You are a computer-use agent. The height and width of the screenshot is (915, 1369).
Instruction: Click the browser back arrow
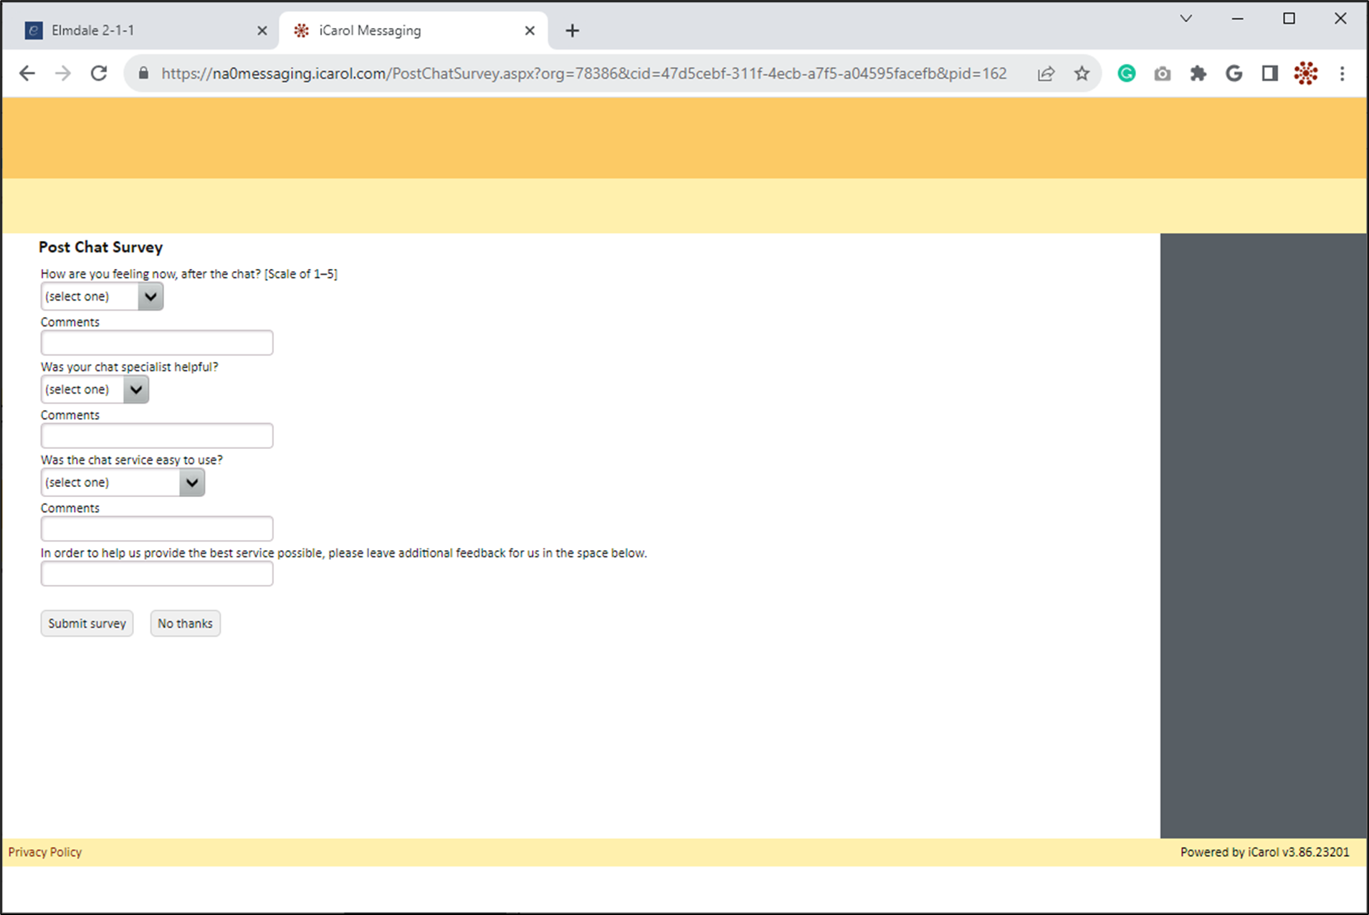[27, 73]
